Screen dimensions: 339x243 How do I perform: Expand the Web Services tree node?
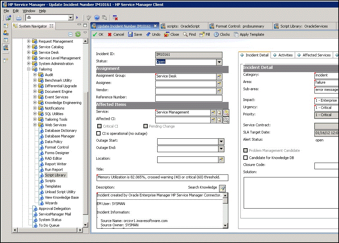35,125
